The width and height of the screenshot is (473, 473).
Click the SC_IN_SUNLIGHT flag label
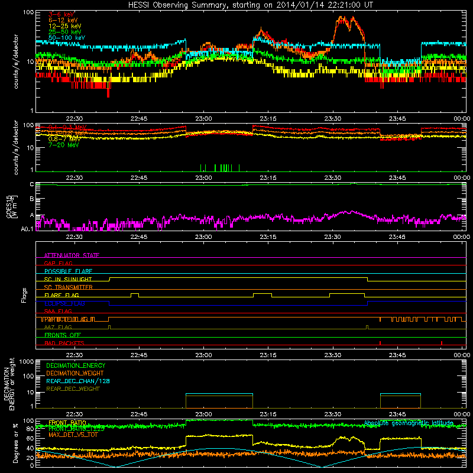68,279
